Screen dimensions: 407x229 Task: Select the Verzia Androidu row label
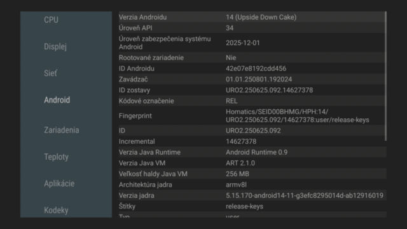[x=142, y=17]
